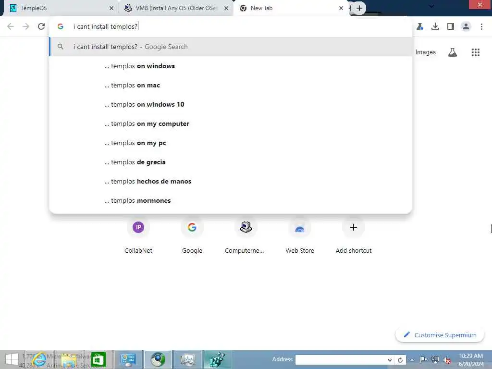
Task: Open the profile avatar menu
Action: 466,27
